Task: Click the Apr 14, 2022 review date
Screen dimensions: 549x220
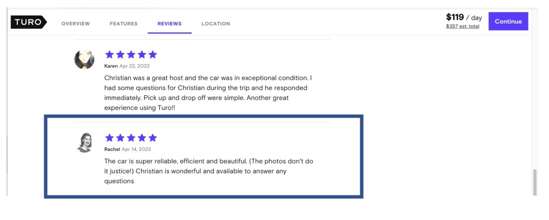Action: 136,149
